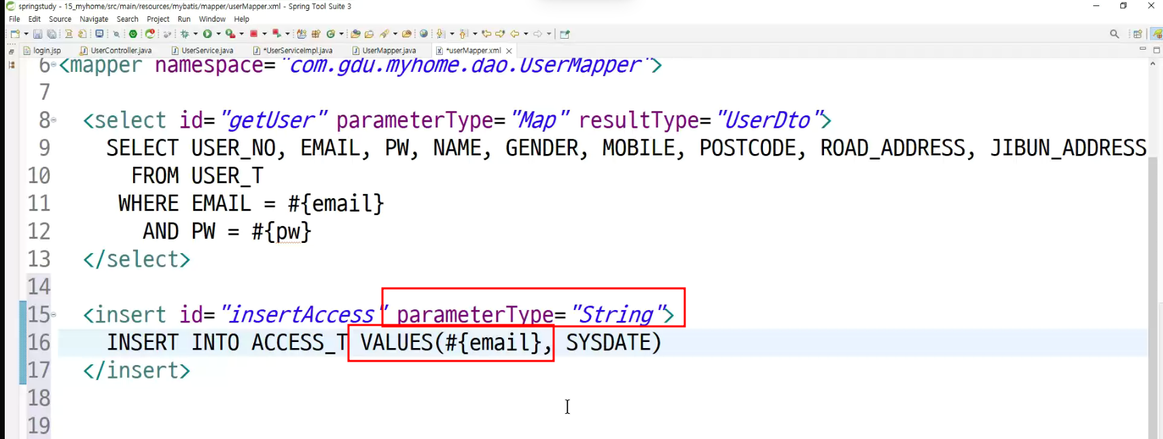This screenshot has width=1163, height=439.
Task: Switch to the UserService.java tab
Action: point(202,50)
